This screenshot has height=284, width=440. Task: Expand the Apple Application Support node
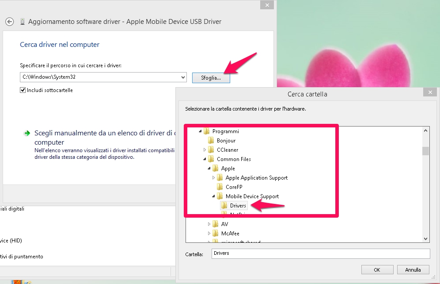214,178
